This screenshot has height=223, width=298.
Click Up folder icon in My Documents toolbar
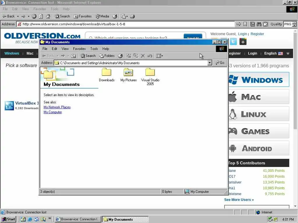point(74,56)
